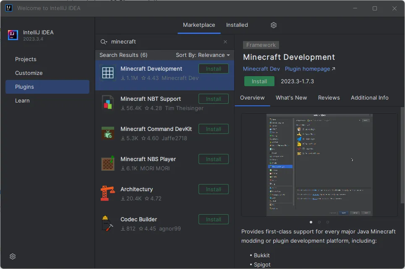Viewport: 405px width, 269px height.
Task: Select the second screenshot carousel dot
Action: (x=319, y=222)
